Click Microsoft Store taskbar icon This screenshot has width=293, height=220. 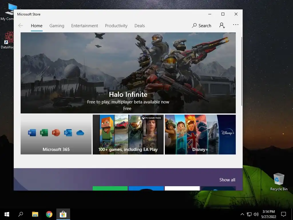click(x=63, y=214)
